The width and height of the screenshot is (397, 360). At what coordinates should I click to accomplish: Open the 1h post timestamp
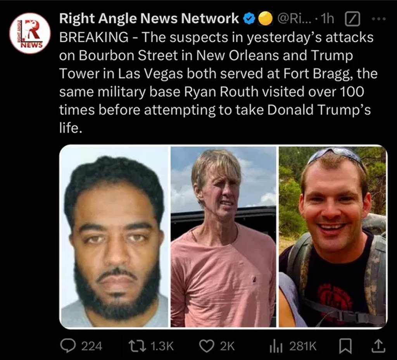click(327, 19)
